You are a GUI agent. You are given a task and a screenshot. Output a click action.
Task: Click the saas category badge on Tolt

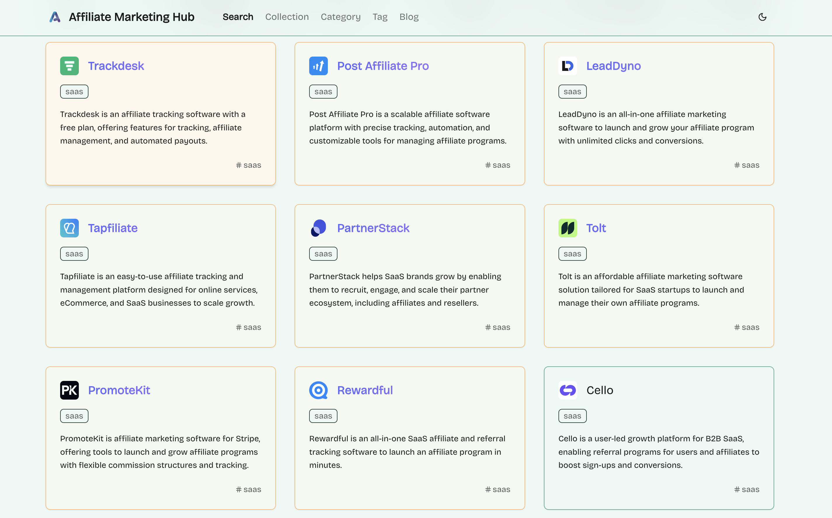click(x=572, y=253)
